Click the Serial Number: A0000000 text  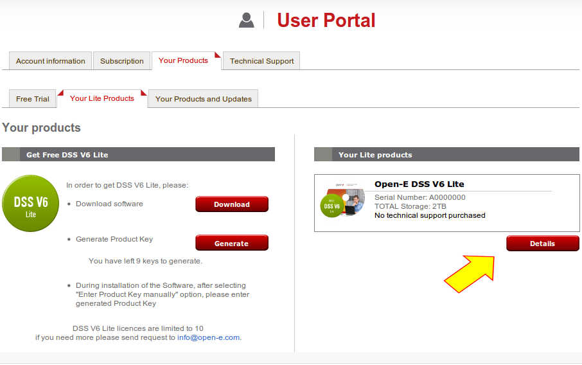click(419, 197)
